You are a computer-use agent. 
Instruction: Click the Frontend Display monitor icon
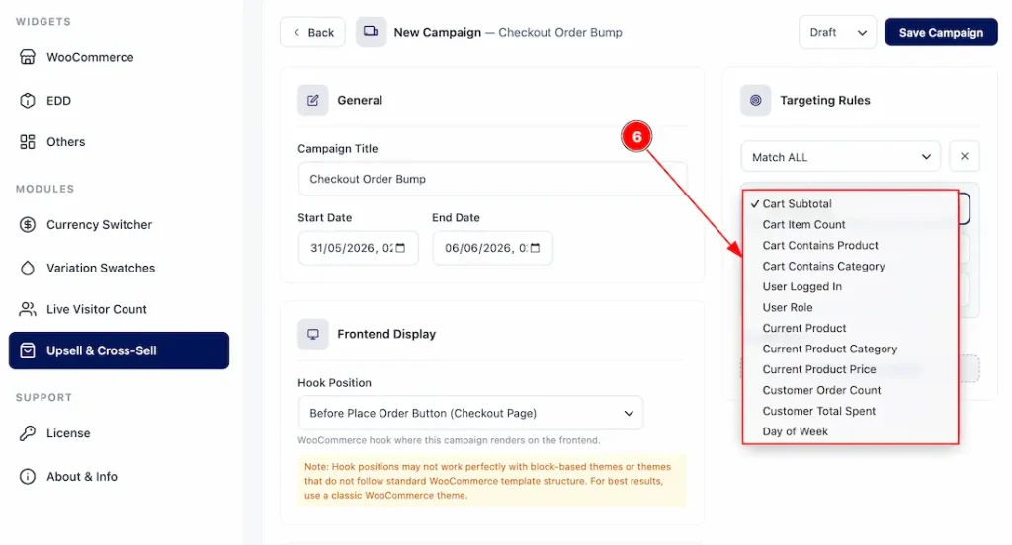pos(313,334)
